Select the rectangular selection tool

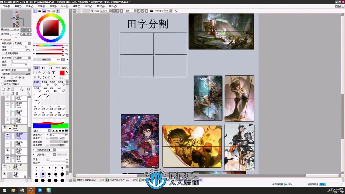point(35,73)
